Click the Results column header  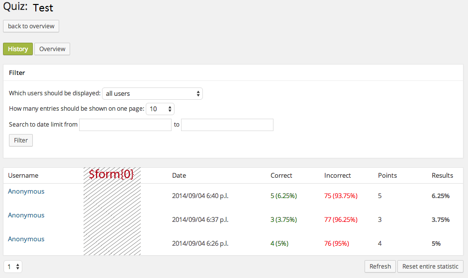click(442, 176)
